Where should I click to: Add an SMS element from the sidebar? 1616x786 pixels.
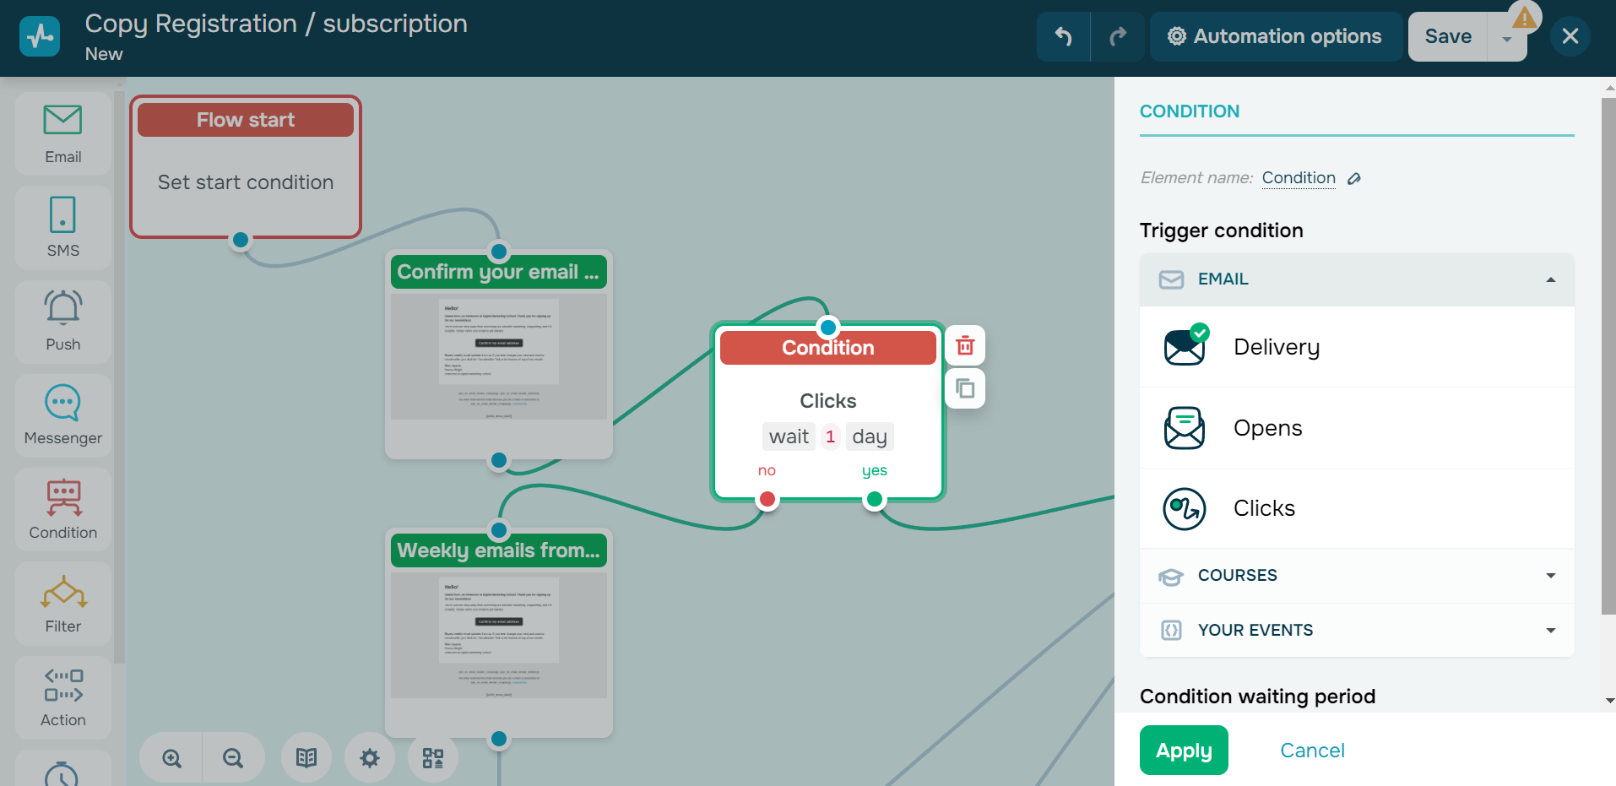tap(63, 227)
